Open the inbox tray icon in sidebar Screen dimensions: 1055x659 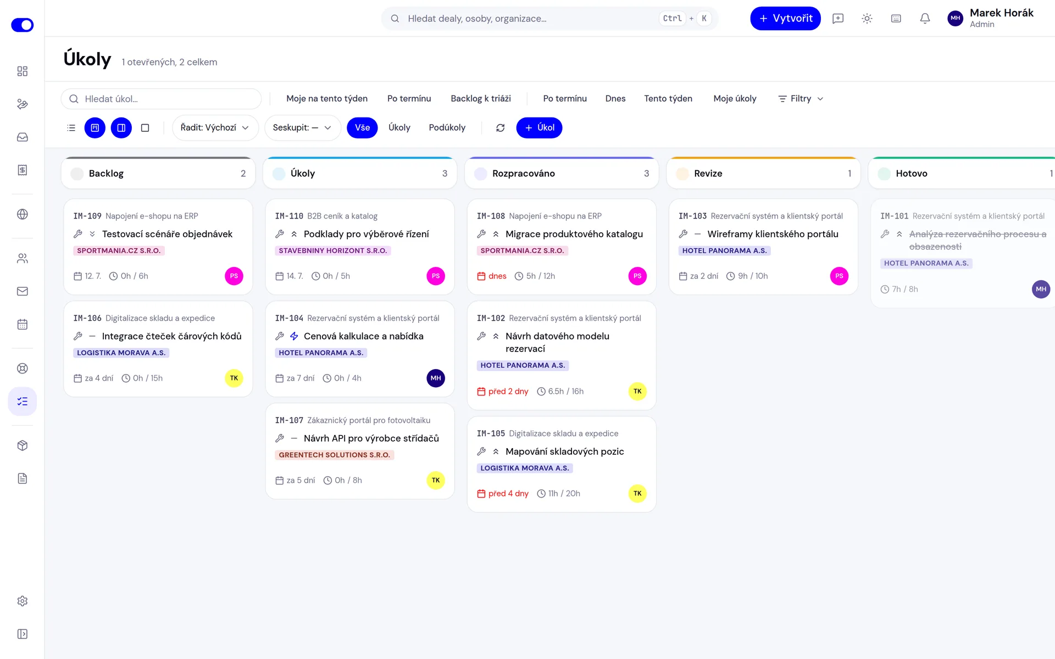click(x=22, y=137)
